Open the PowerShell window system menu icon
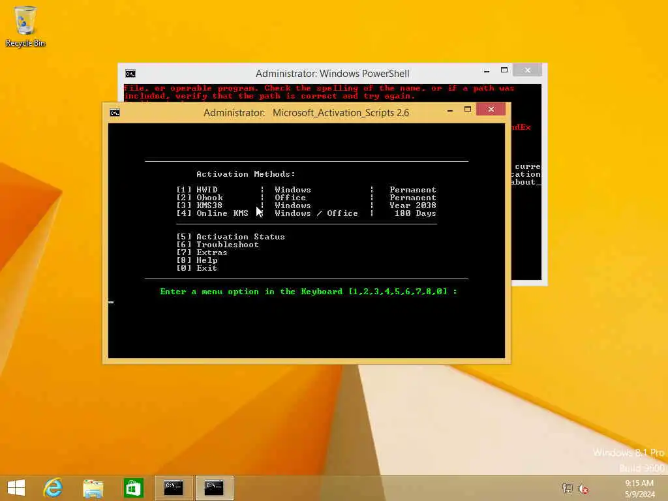Screen dimensions: 668x501 click(130, 74)
